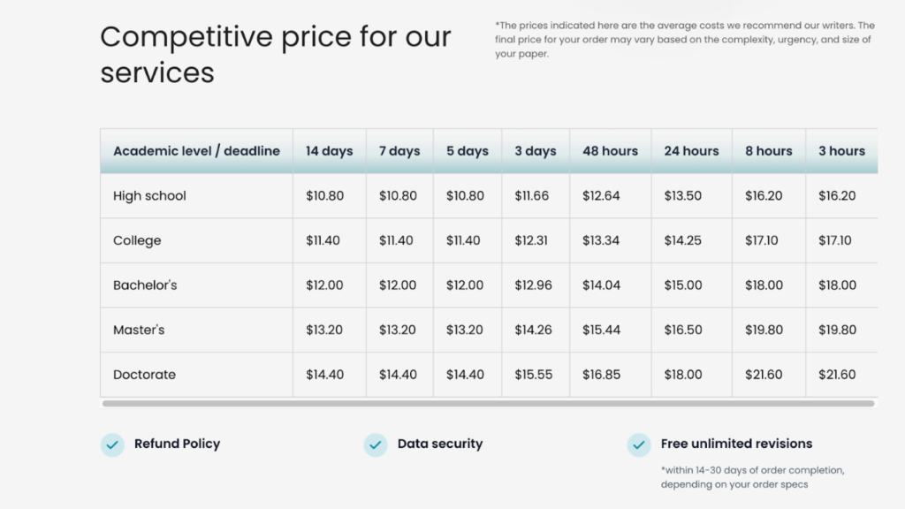This screenshot has height=509, width=905.
Task: Click the College 14 days price $11.40
Action: 323,240
